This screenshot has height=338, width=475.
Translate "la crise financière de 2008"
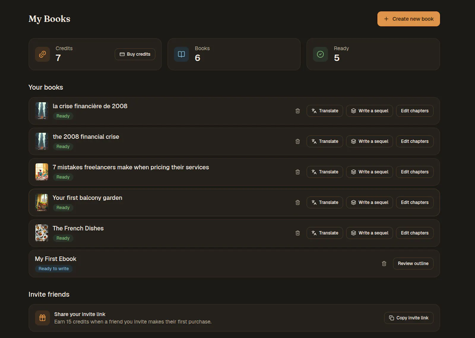pos(325,111)
